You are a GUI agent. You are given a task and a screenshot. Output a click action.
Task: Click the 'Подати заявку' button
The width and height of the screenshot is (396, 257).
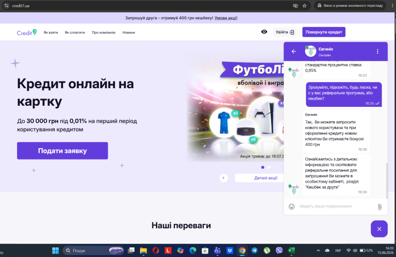62,151
